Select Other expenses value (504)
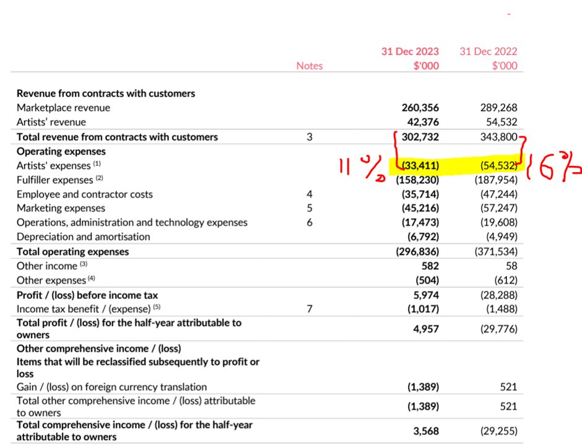Screen dimensions: 582x447 point(427,280)
